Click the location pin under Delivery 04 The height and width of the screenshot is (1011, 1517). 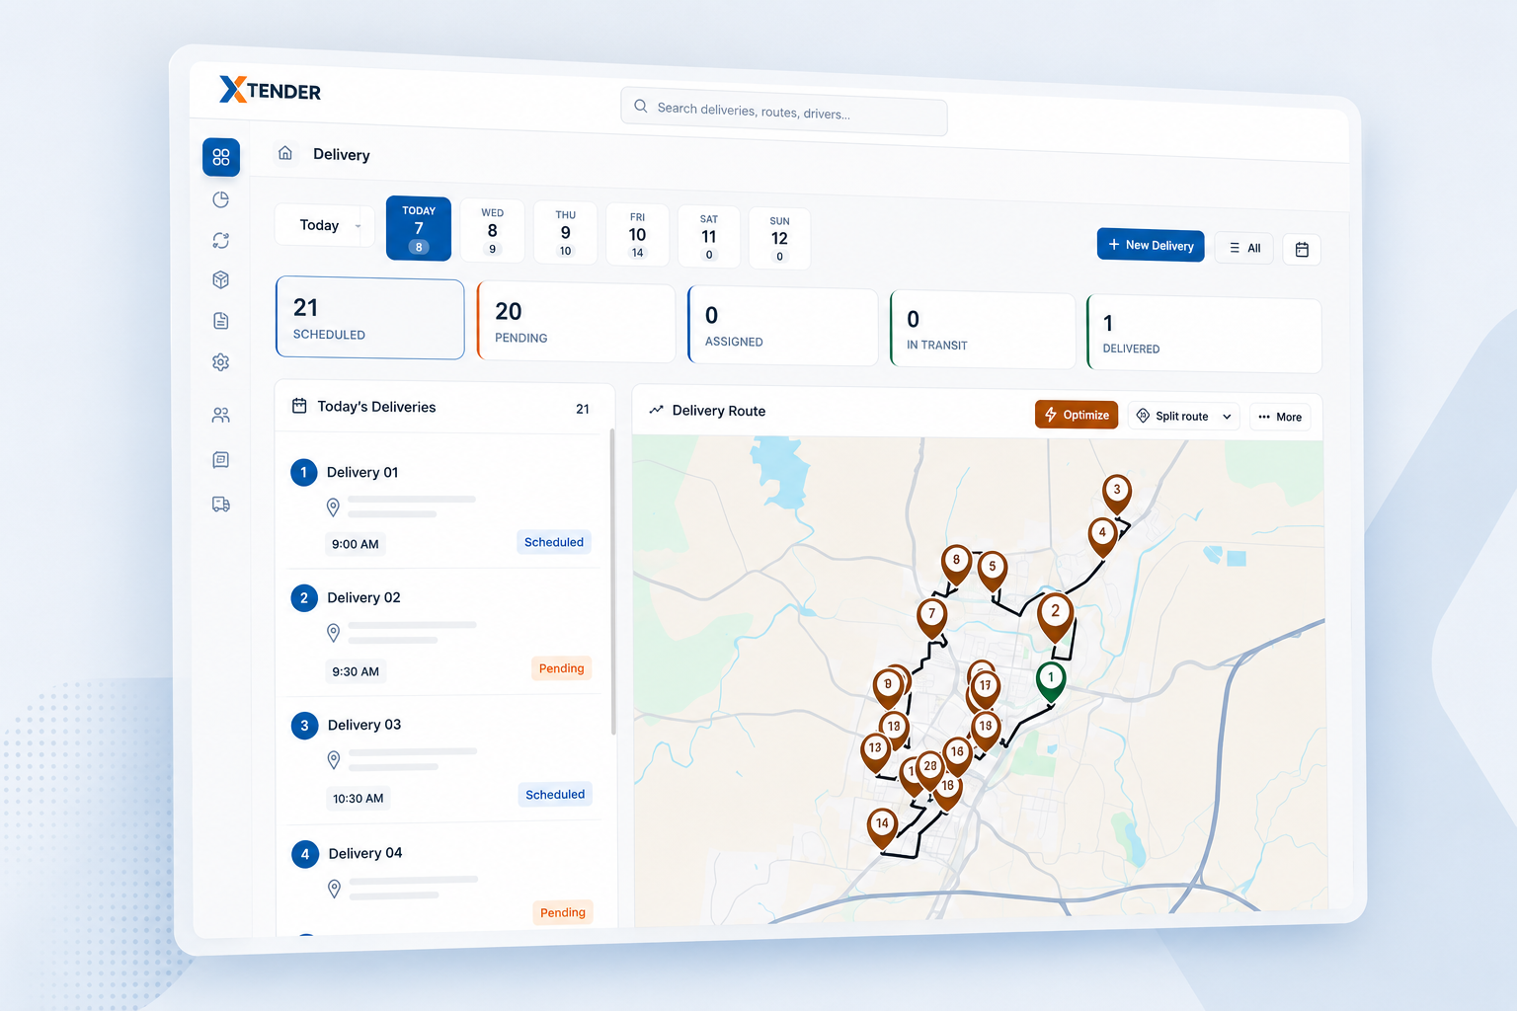pyautogui.click(x=335, y=890)
